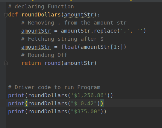Click the "$ 0.42" string literal
Viewport: 162px width, 128px height.
coord(84,103)
